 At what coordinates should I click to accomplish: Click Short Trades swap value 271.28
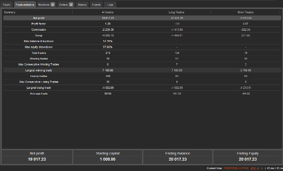point(245,35)
